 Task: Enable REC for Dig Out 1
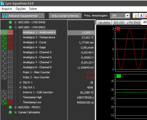pyautogui.click(x=10, y=87)
